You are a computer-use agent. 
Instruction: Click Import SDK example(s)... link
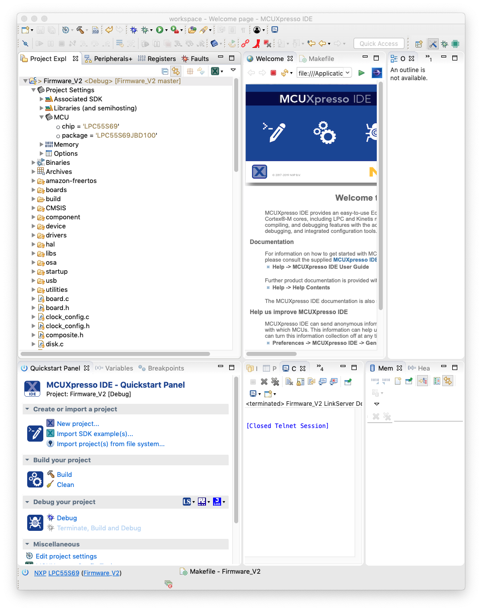(x=95, y=434)
